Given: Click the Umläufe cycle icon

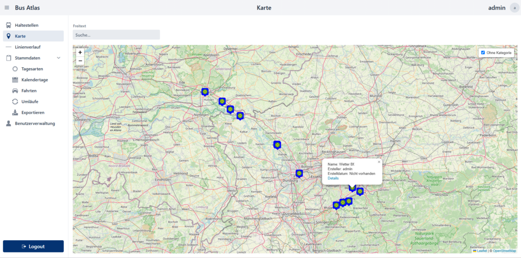Looking at the screenshot, I should coord(15,101).
